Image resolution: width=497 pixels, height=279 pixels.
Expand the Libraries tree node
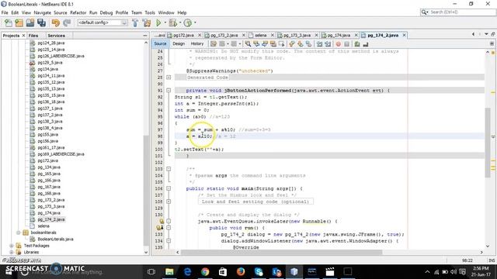pos(12,252)
